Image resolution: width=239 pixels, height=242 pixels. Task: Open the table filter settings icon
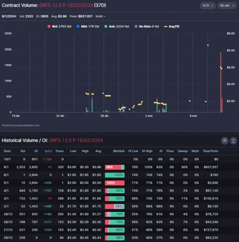[225, 140]
